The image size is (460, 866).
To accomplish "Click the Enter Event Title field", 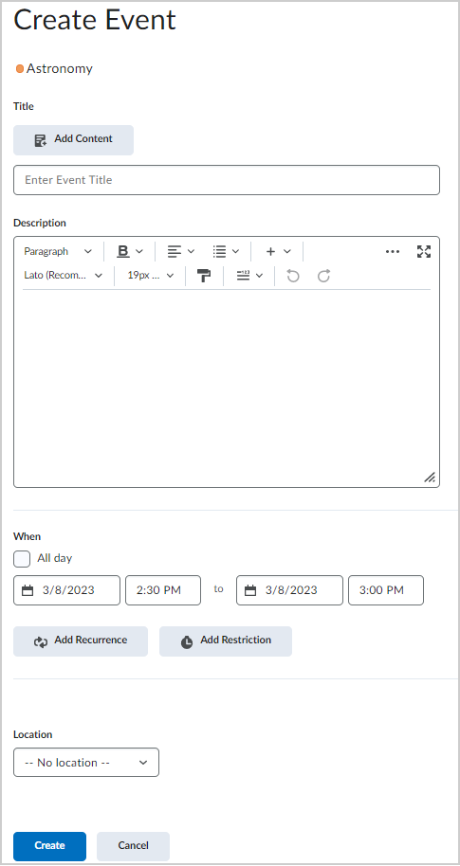I will [x=227, y=180].
